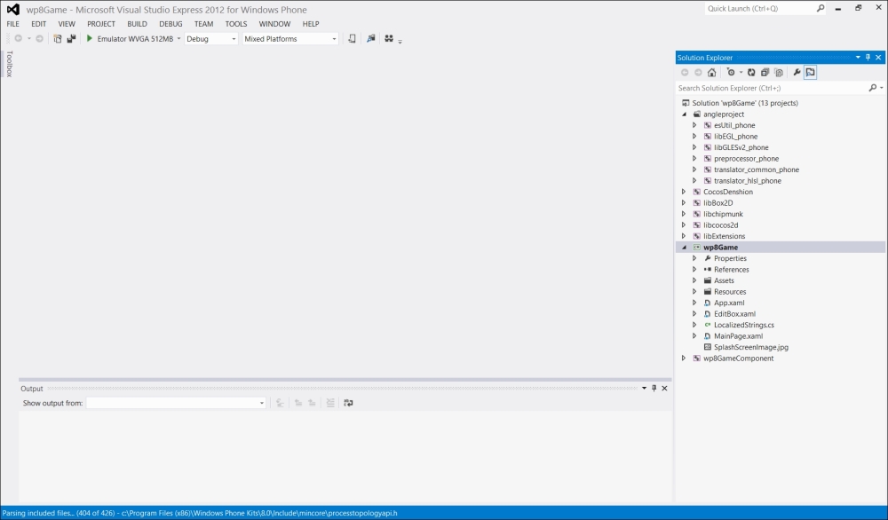The width and height of the screenshot is (888, 520).
Task: Click in the Quick Launch search field
Action: [760, 9]
